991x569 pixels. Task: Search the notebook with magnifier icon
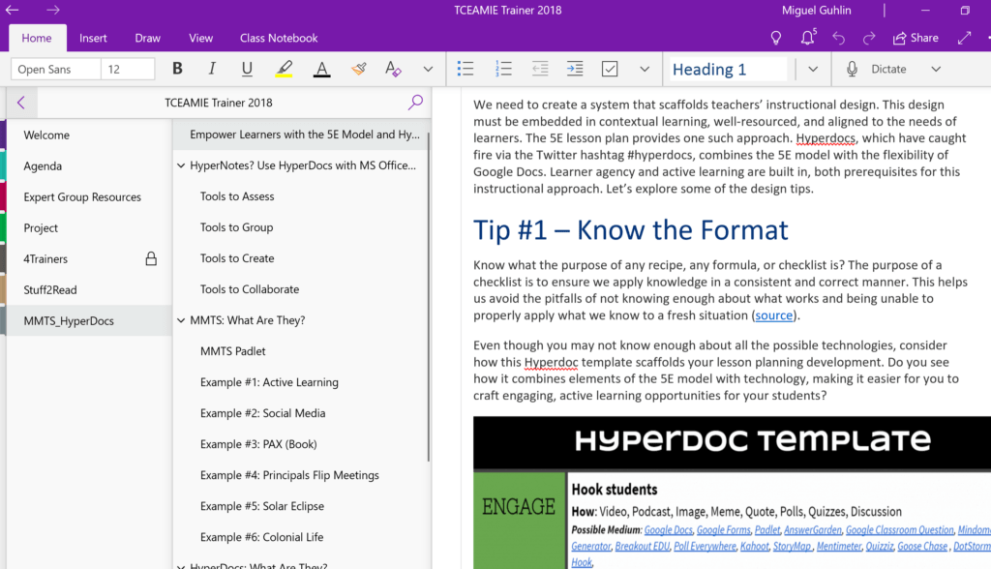tap(415, 102)
